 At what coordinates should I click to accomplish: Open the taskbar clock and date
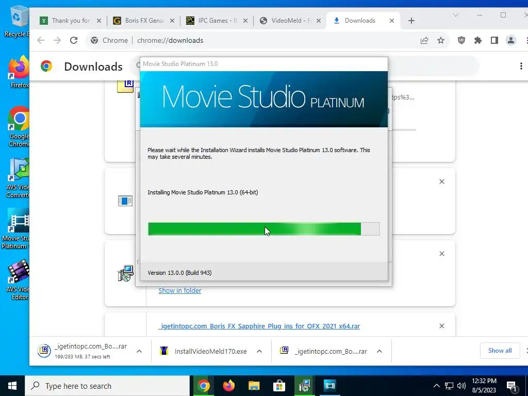(484, 386)
